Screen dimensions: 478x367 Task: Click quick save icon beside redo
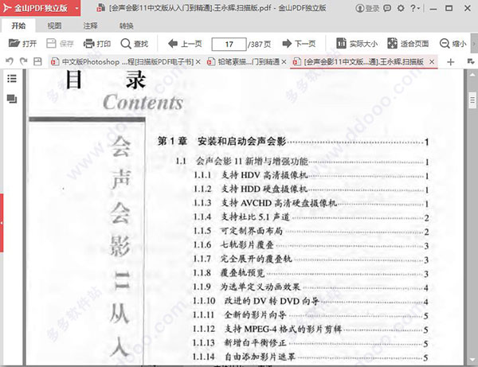pos(37,62)
